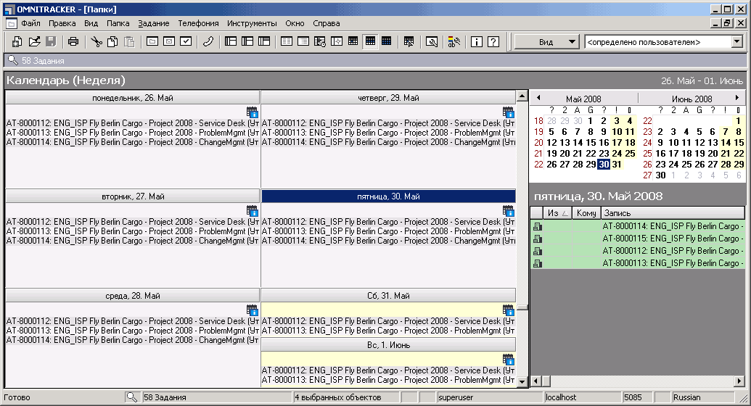Open the Телефония menu
Viewport: 751px width, 406px height.
coord(198,23)
